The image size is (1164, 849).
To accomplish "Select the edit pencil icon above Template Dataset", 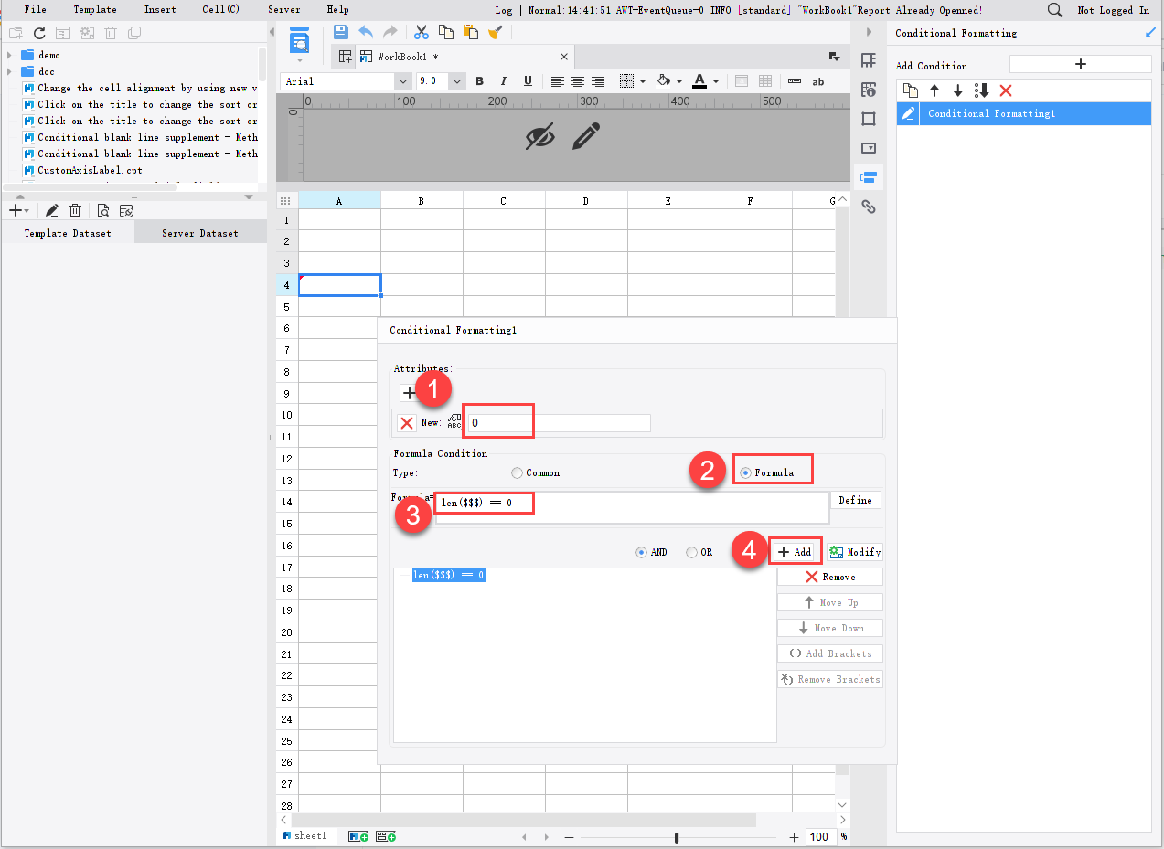I will 52,210.
